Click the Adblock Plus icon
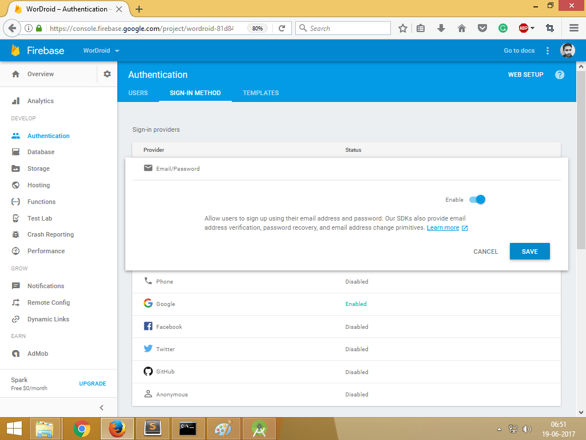This screenshot has width=586, height=440. coord(523,28)
